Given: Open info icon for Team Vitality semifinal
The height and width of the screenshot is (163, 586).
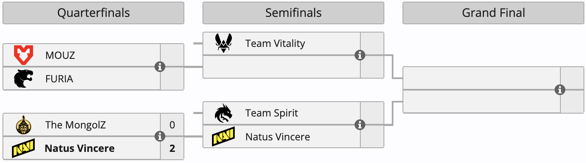Looking at the screenshot, I should pos(360,55).
